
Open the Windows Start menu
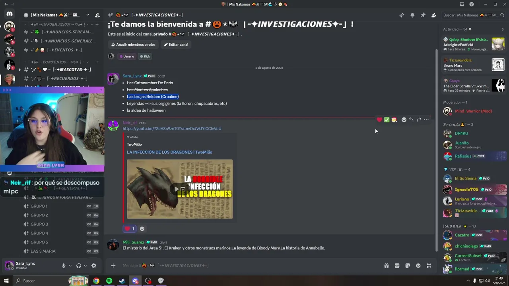click(x=6, y=281)
